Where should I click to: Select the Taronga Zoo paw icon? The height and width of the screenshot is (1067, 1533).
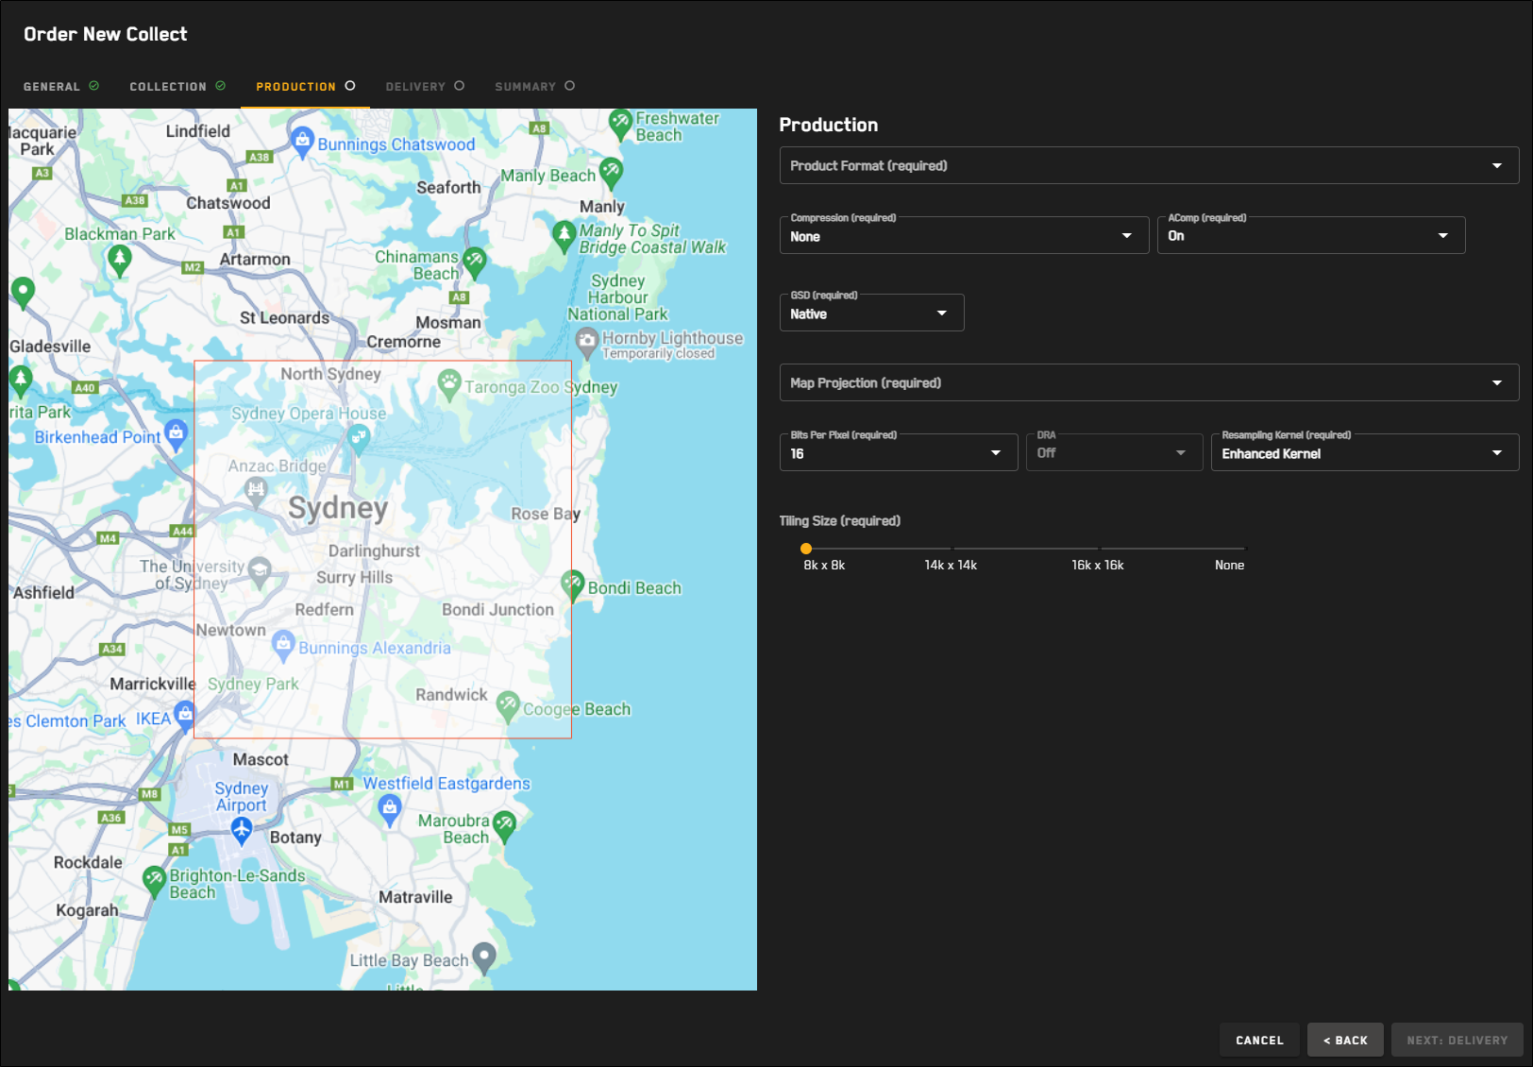click(x=449, y=383)
